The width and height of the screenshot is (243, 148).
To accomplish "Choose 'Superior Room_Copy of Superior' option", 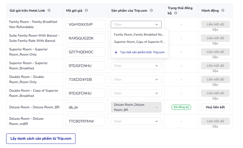I will coord(139,42).
